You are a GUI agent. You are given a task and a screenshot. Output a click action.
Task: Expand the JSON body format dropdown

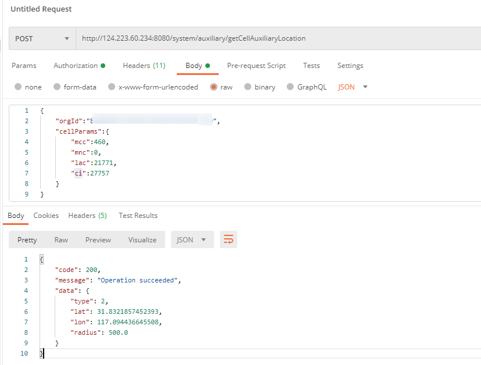(353, 87)
